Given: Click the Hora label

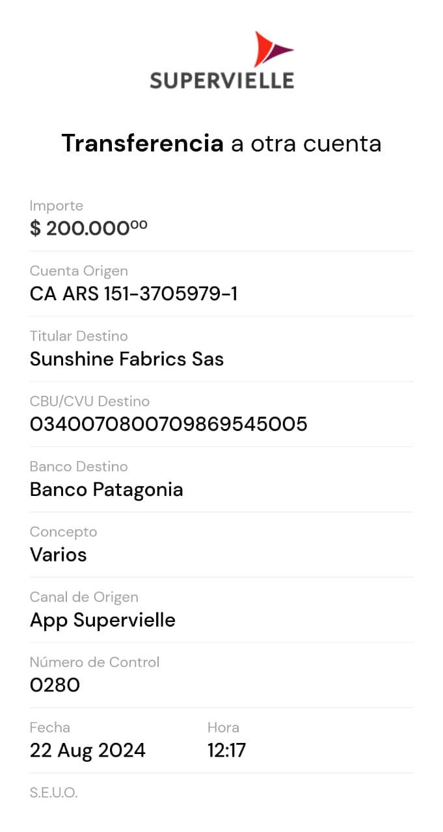Looking at the screenshot, I should [223, 727].
